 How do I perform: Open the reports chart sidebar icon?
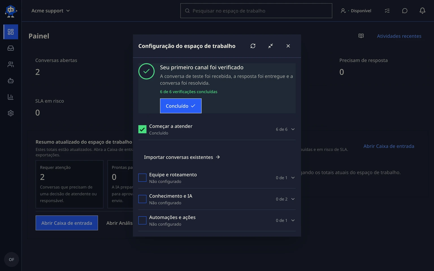(11, 97)
